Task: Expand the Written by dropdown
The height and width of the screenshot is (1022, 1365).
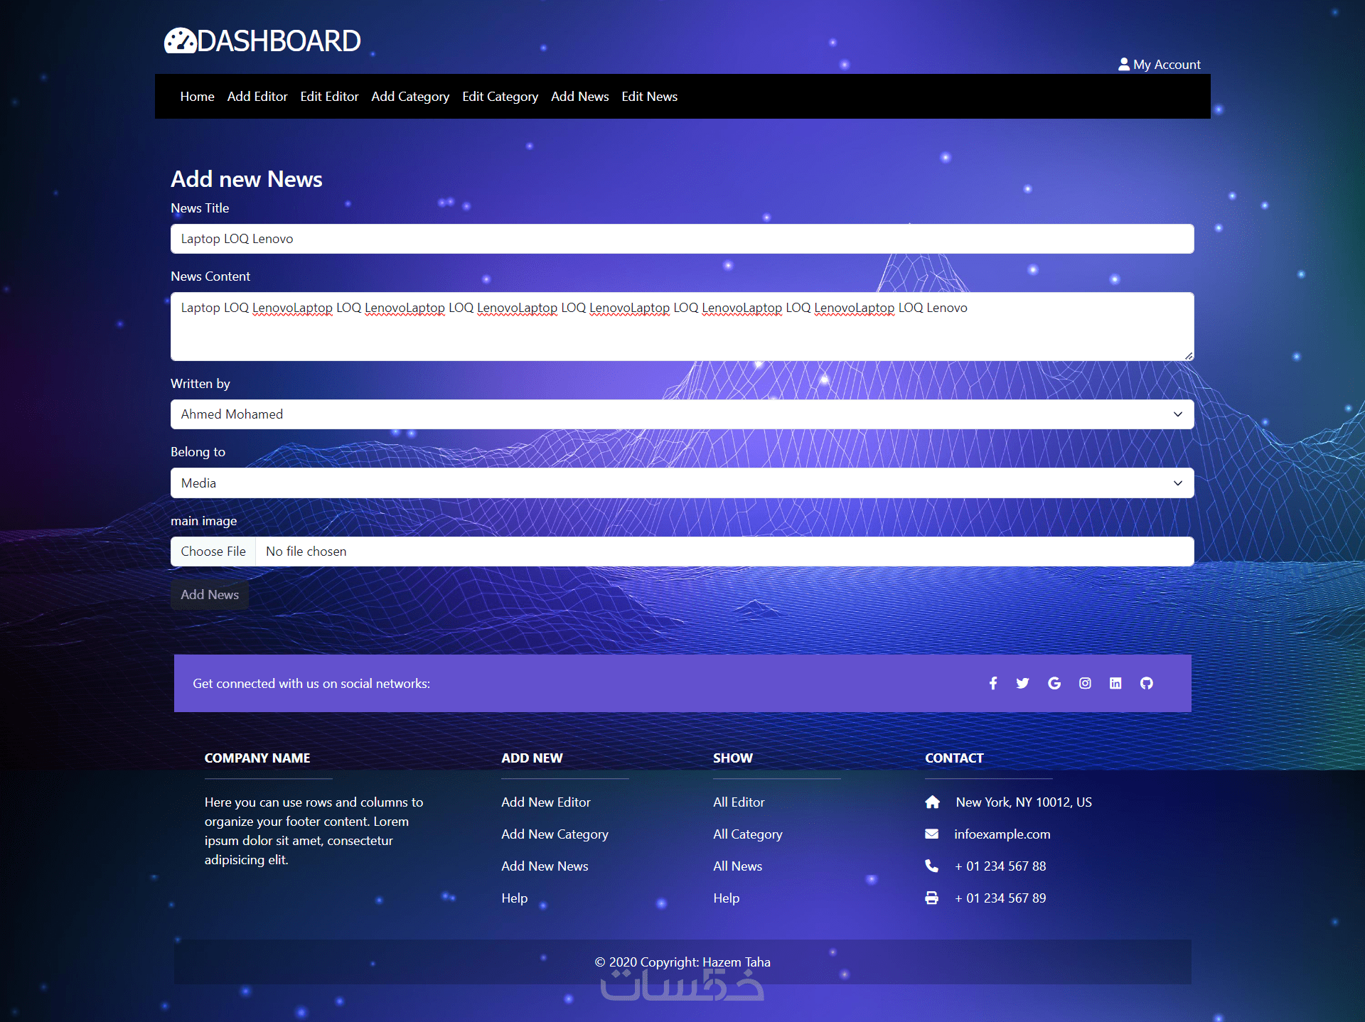Action: tap(681, 414)
